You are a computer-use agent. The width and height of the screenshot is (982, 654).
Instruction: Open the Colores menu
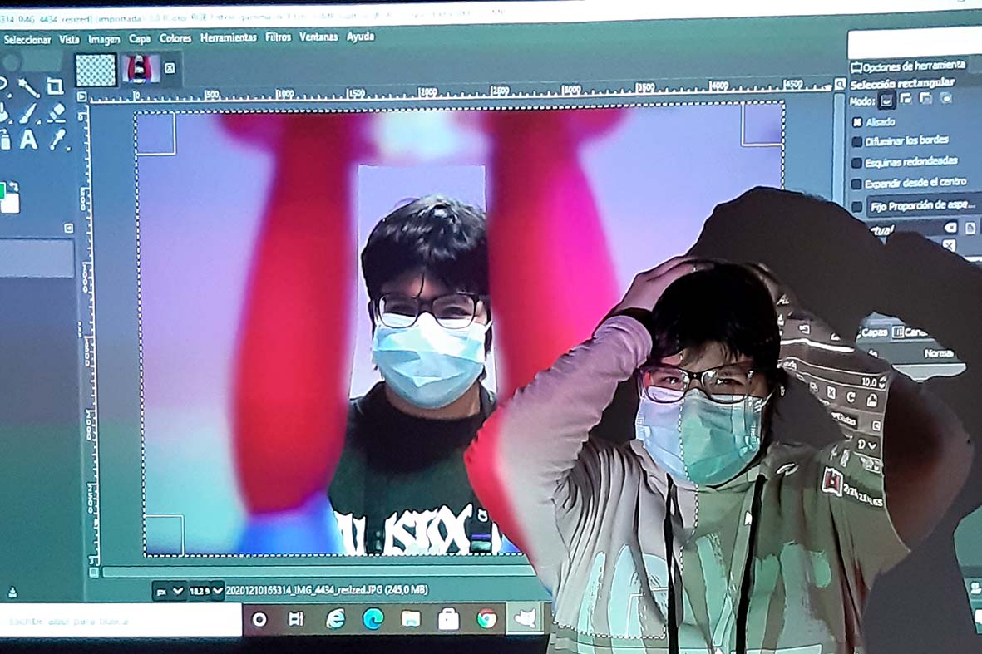175,38
